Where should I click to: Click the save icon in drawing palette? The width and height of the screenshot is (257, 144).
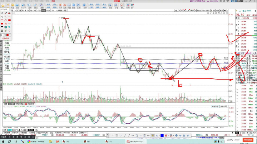pos(2,31)
